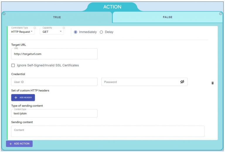Click the Target URL input field
The height and width of the screenshot is (152, 225).
[x=54, y=54]
